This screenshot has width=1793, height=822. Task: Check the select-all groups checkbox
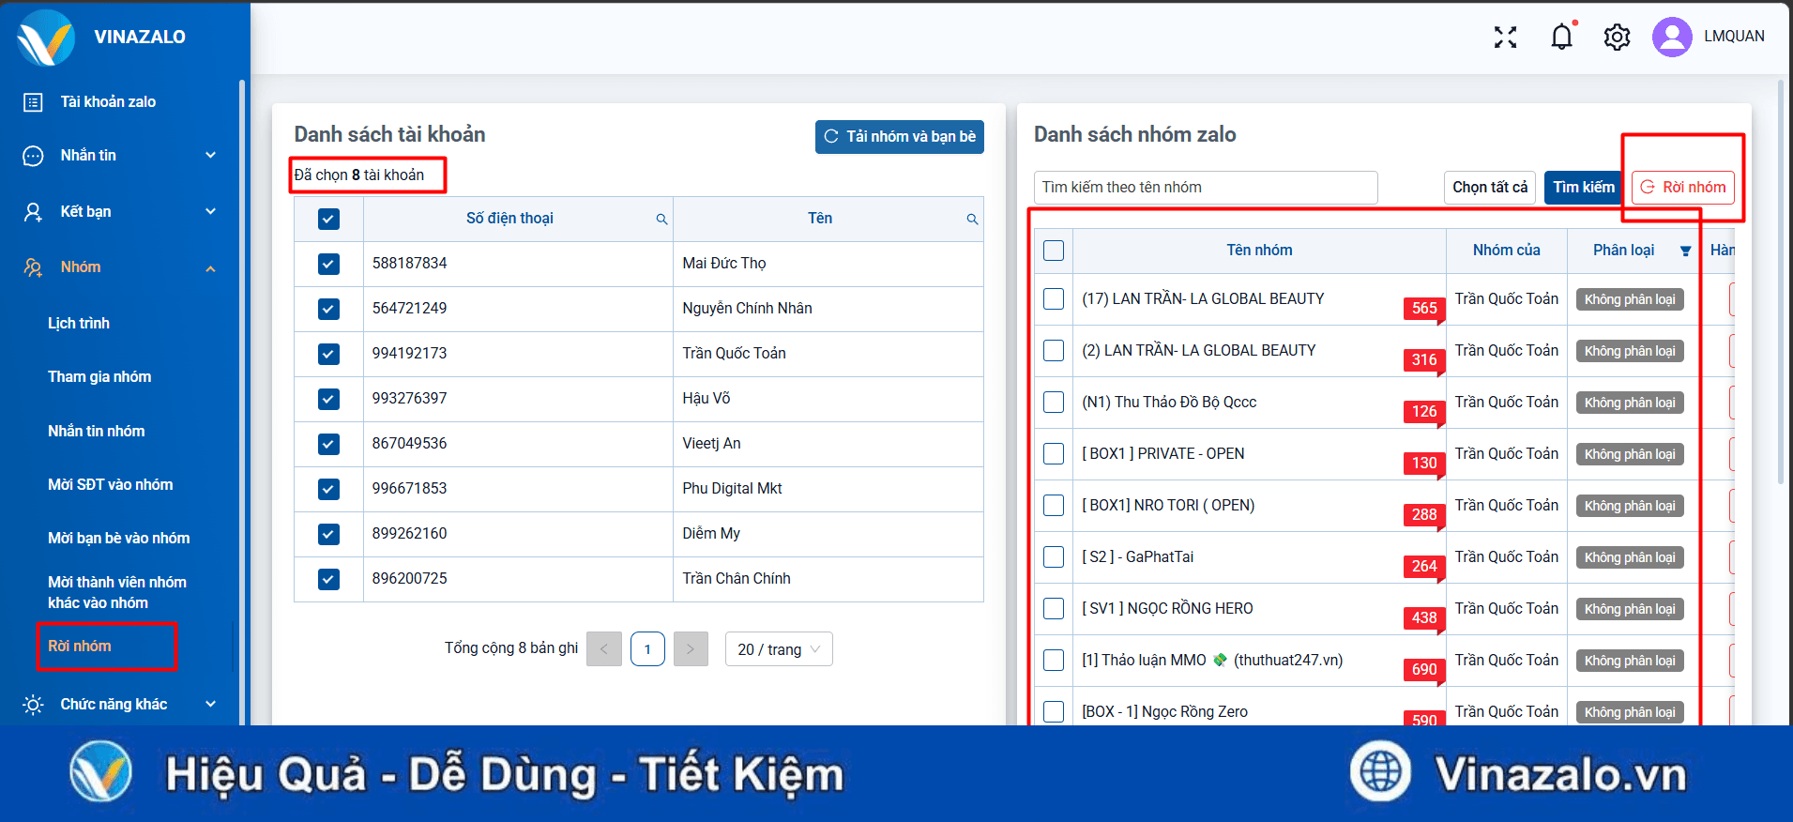click(1054, 251)
